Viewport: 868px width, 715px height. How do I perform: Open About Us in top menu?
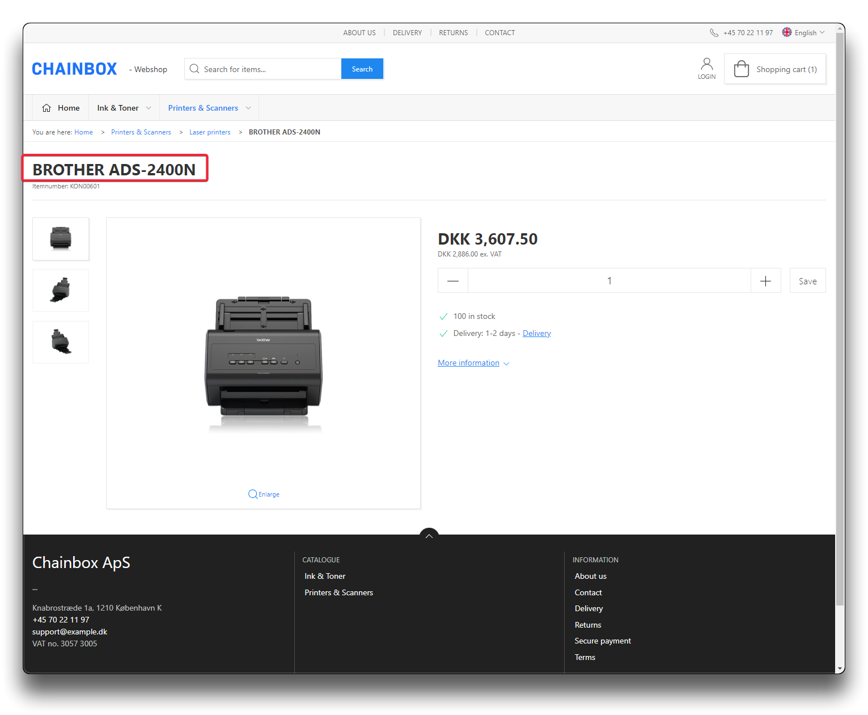(359, 33)
